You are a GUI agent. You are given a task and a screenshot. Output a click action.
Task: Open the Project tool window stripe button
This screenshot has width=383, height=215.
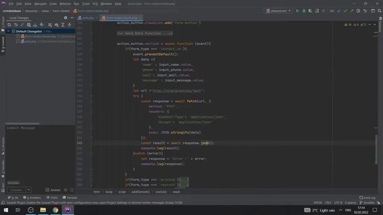point(3,24)
